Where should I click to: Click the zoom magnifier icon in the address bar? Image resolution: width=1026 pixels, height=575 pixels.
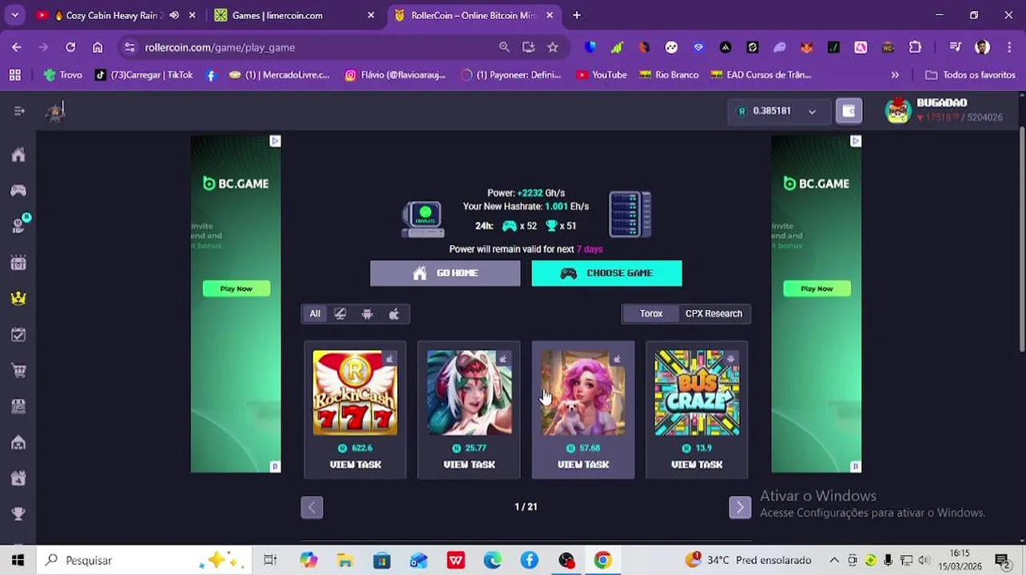coord(504,47)
